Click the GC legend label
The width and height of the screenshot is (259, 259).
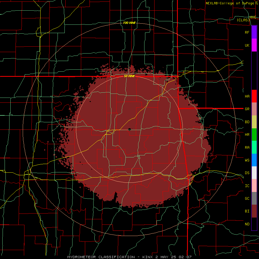click(x=247, y=199)
